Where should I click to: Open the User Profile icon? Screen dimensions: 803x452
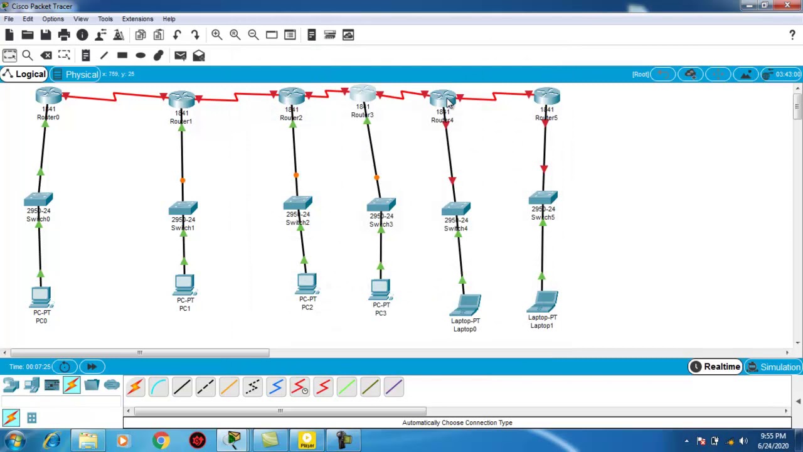pyautogui.click(x=100, y=35)
